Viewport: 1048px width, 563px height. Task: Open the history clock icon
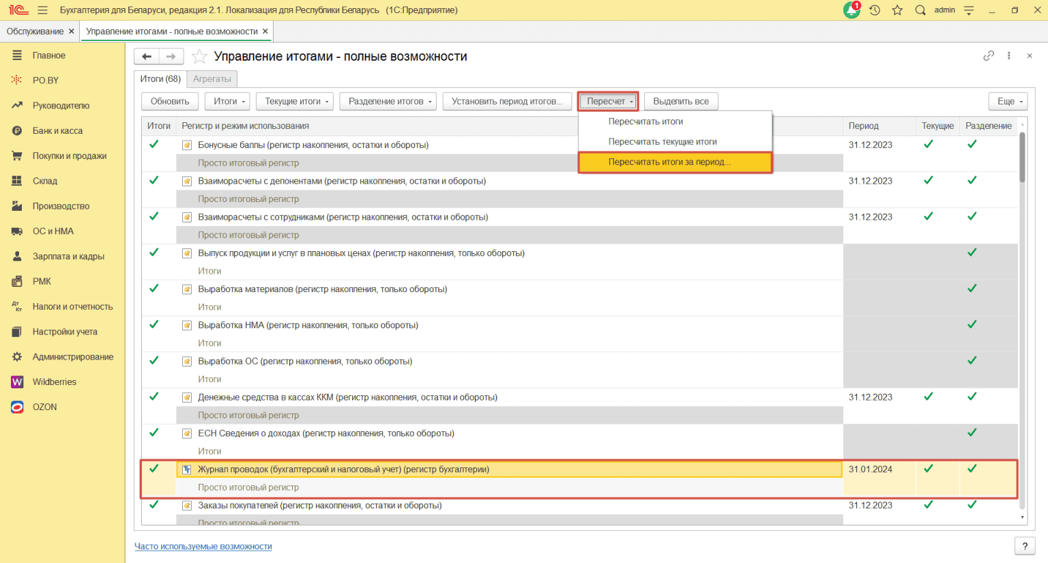click(x=875, y=10)
